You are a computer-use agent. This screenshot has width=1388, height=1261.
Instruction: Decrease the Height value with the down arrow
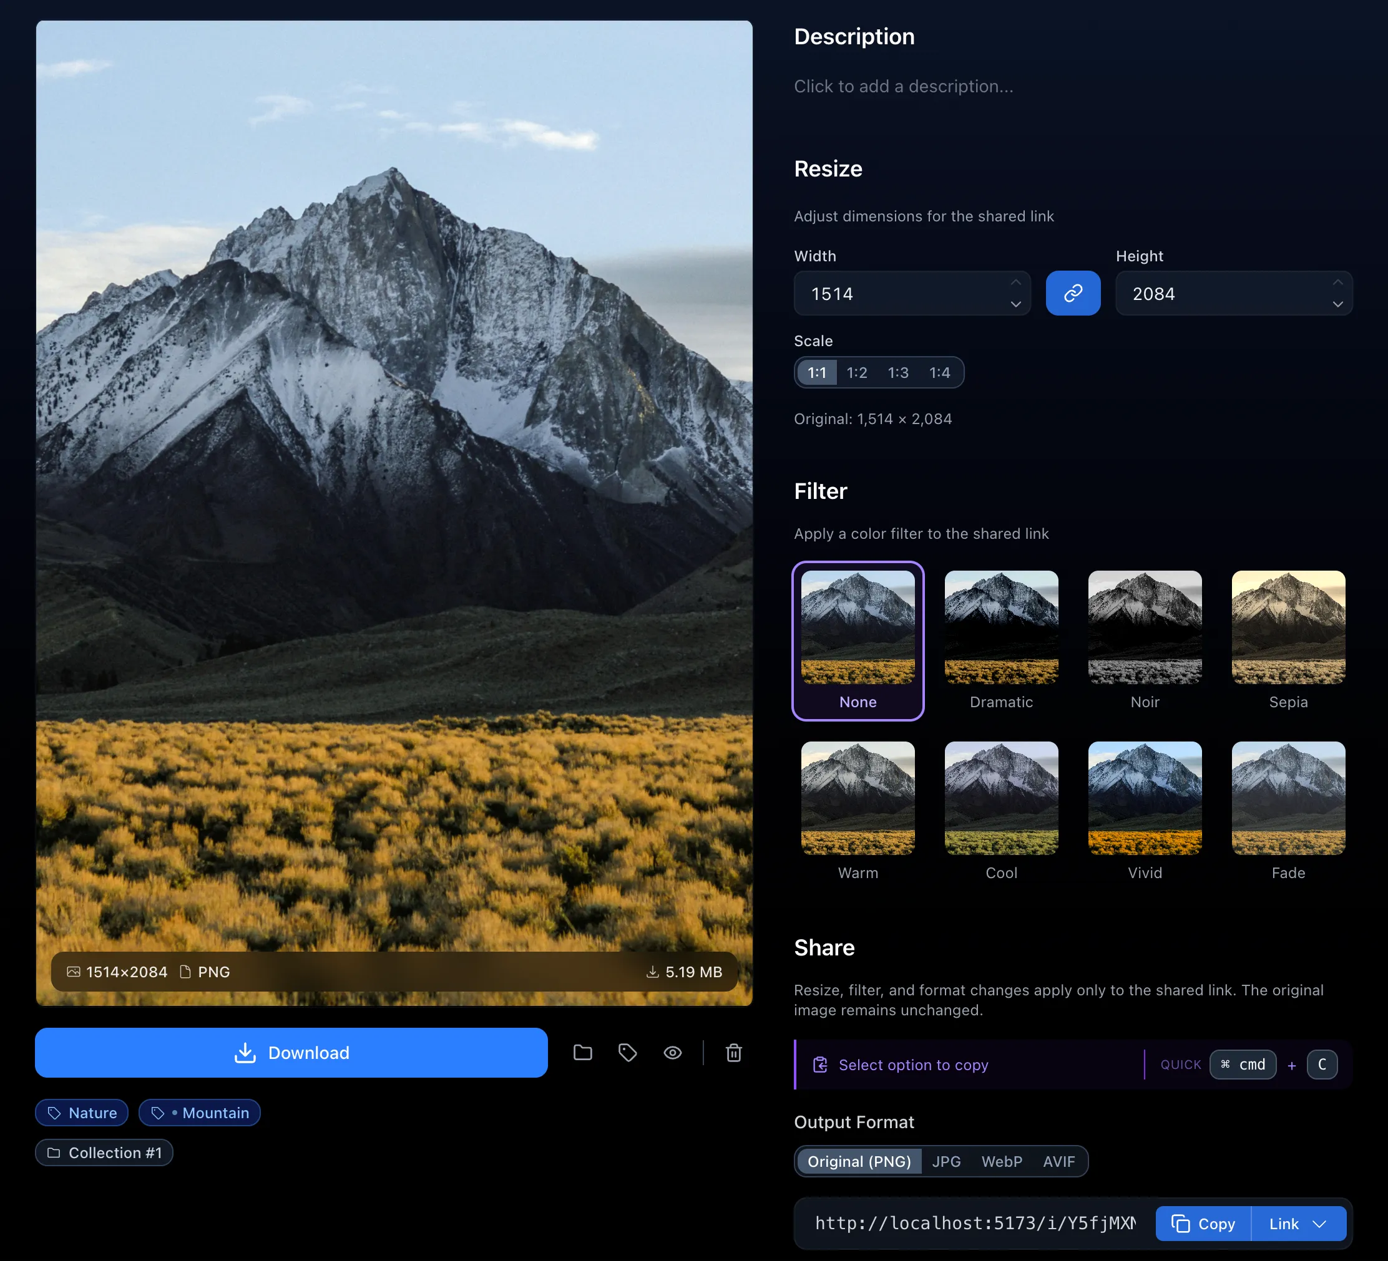(x=1337, y=304)
